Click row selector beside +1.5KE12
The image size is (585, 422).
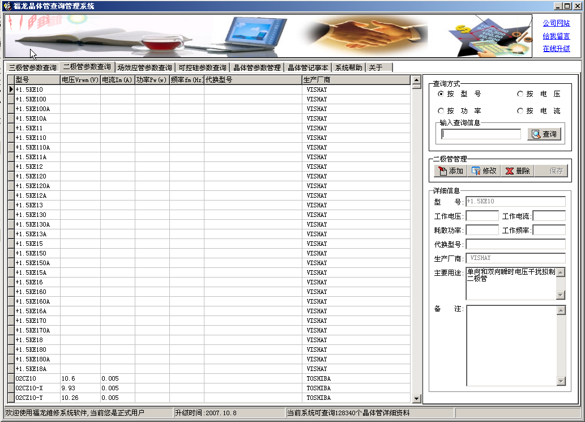click(x=11, y=167)
